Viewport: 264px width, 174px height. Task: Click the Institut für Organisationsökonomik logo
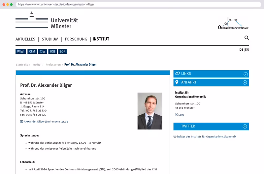coord(233,23)
